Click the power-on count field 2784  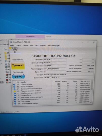pyautogui.click(x=88, y=69)
